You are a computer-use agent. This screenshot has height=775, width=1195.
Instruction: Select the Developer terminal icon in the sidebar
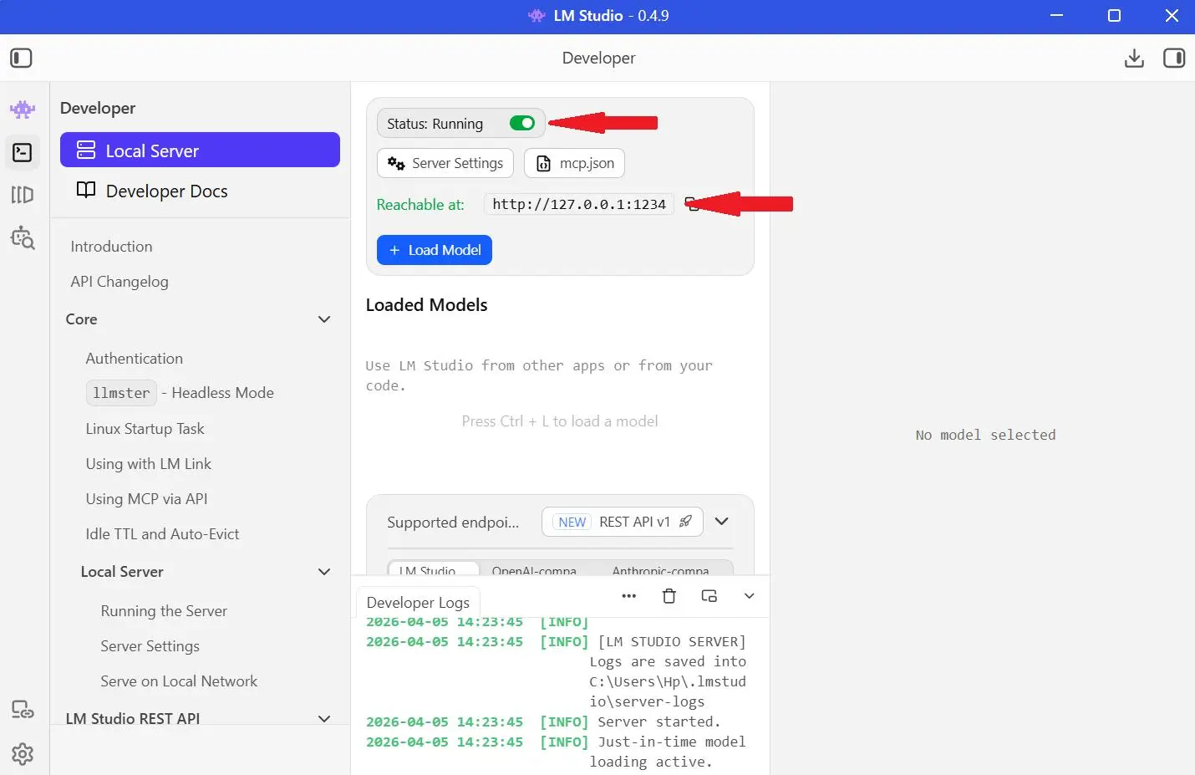coord(23,152)
